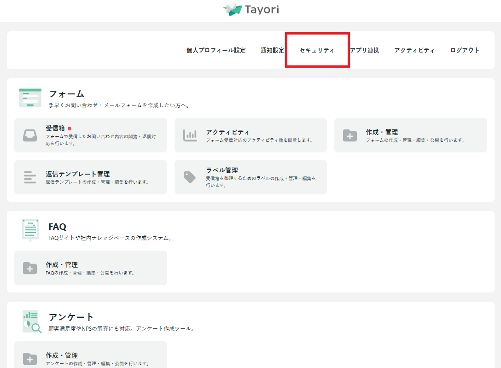Screen dimensions: 501x368
Task: Click the FAQ section heading
Action: click(x=58, y=227)
